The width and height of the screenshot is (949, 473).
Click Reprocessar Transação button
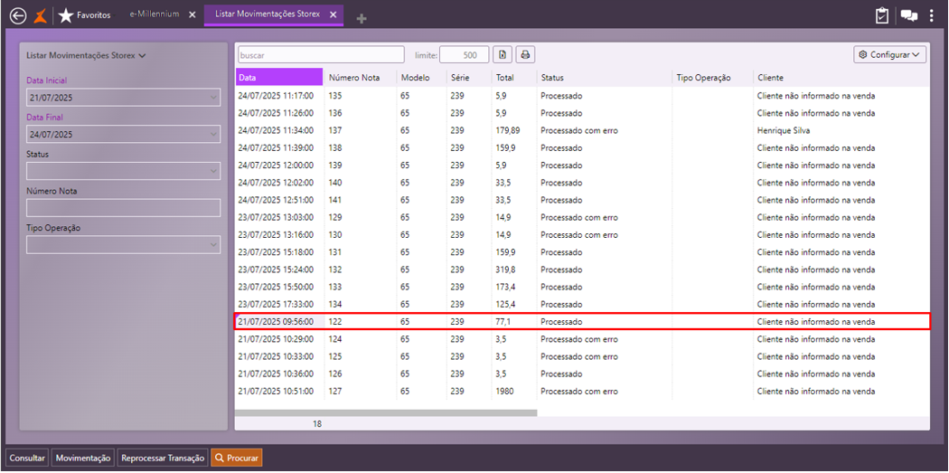pos(163,459)
